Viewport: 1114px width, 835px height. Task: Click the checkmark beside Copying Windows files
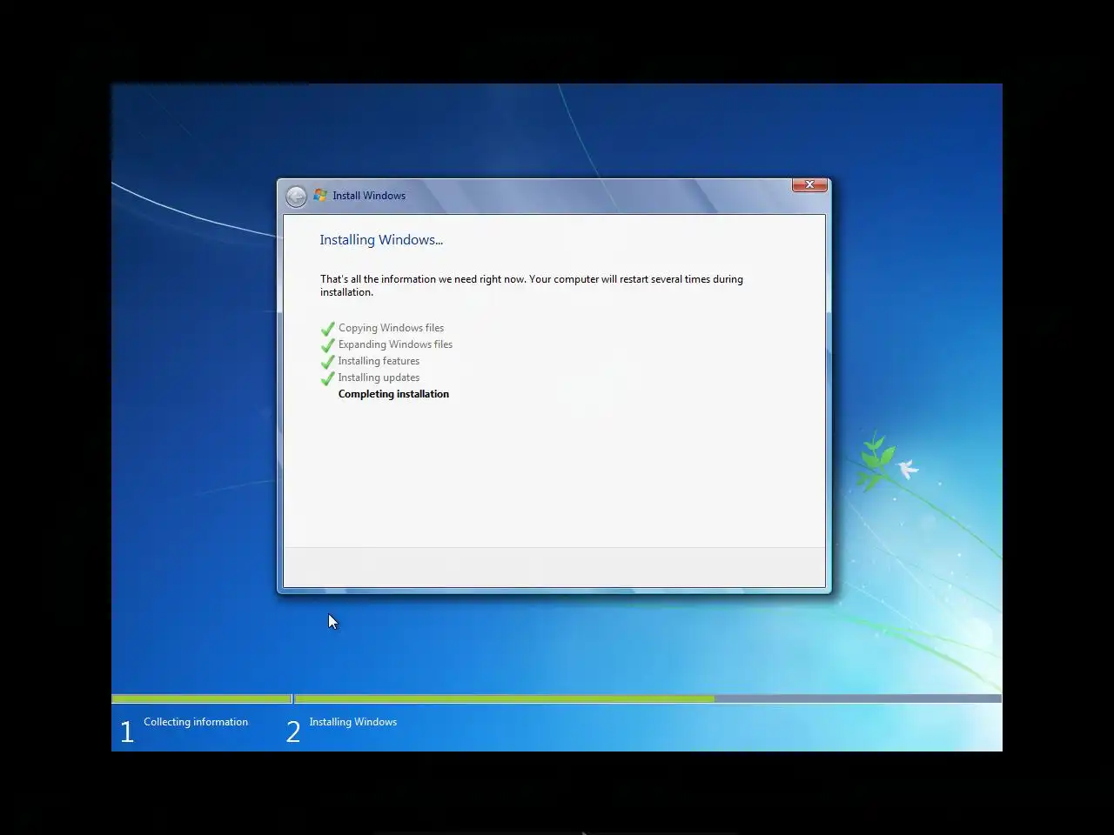click(x=328, y=329)
